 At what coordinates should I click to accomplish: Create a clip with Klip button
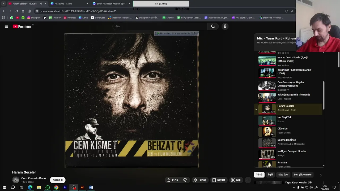pyautogui.click(x=236, y=180)
